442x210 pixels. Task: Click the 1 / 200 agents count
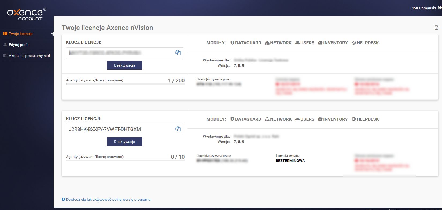(176, 80)
